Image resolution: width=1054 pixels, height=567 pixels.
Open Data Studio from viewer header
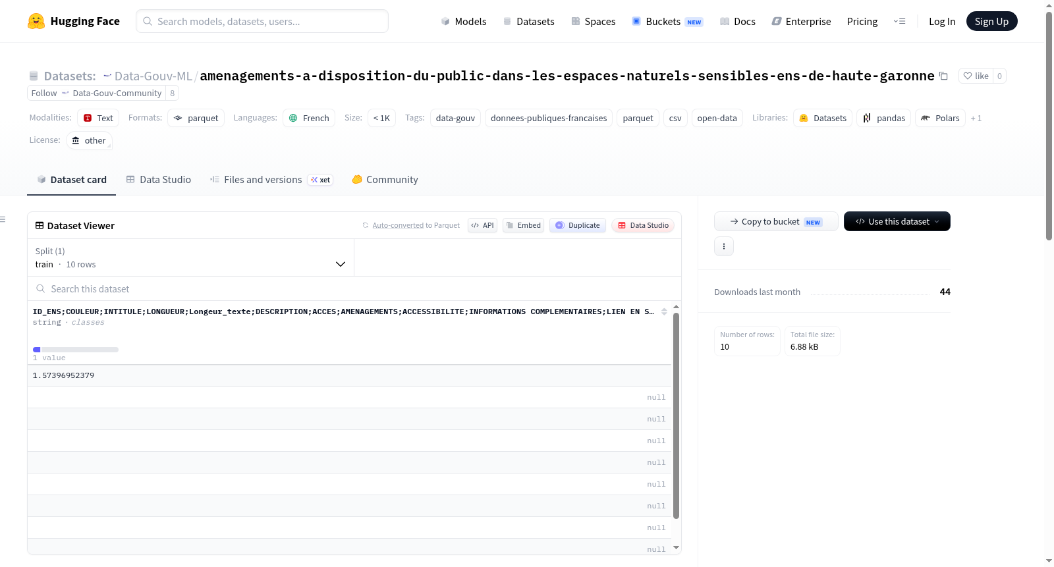pyautogui.click(x=643, y=225)
